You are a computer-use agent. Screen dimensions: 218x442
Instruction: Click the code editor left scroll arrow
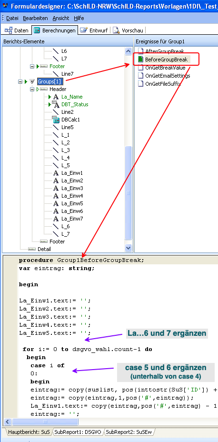point(8,422)
